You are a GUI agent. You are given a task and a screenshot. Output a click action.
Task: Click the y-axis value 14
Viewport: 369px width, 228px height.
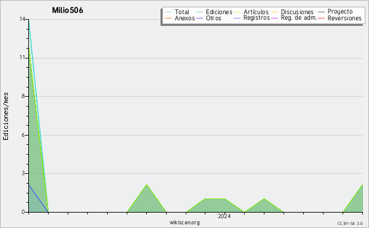click(22, 19)
